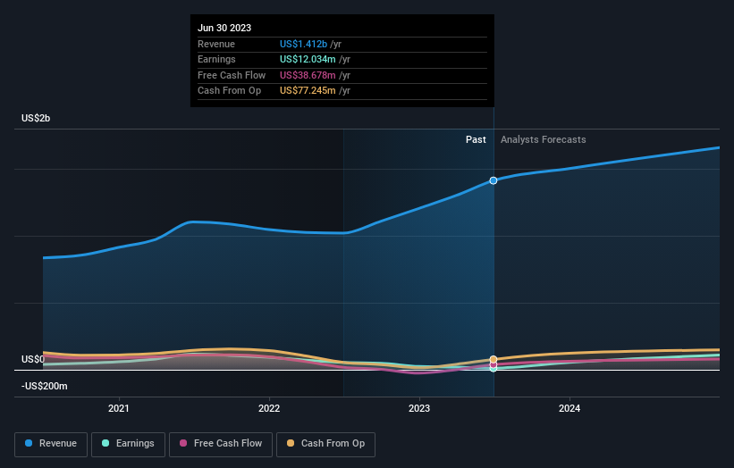The height and width of the screenshot is (468, 734).
Task: Toggle the Revenue legend button
Action: (51, 444)
